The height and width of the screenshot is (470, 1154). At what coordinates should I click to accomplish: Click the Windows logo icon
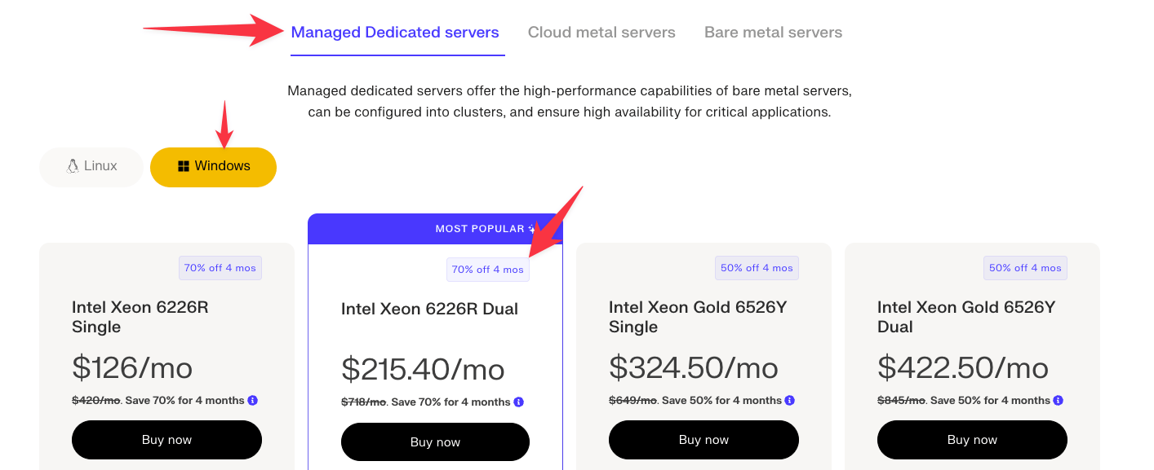(186, 165)
